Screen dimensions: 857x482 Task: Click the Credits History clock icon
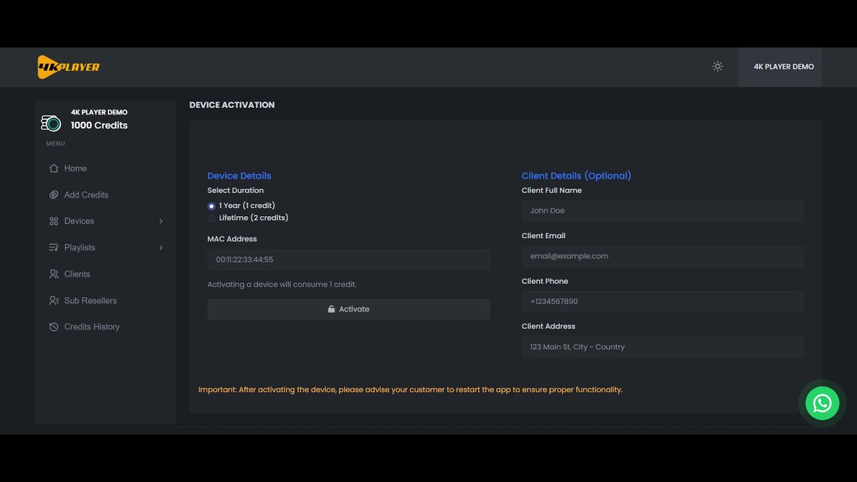(54, 327)
